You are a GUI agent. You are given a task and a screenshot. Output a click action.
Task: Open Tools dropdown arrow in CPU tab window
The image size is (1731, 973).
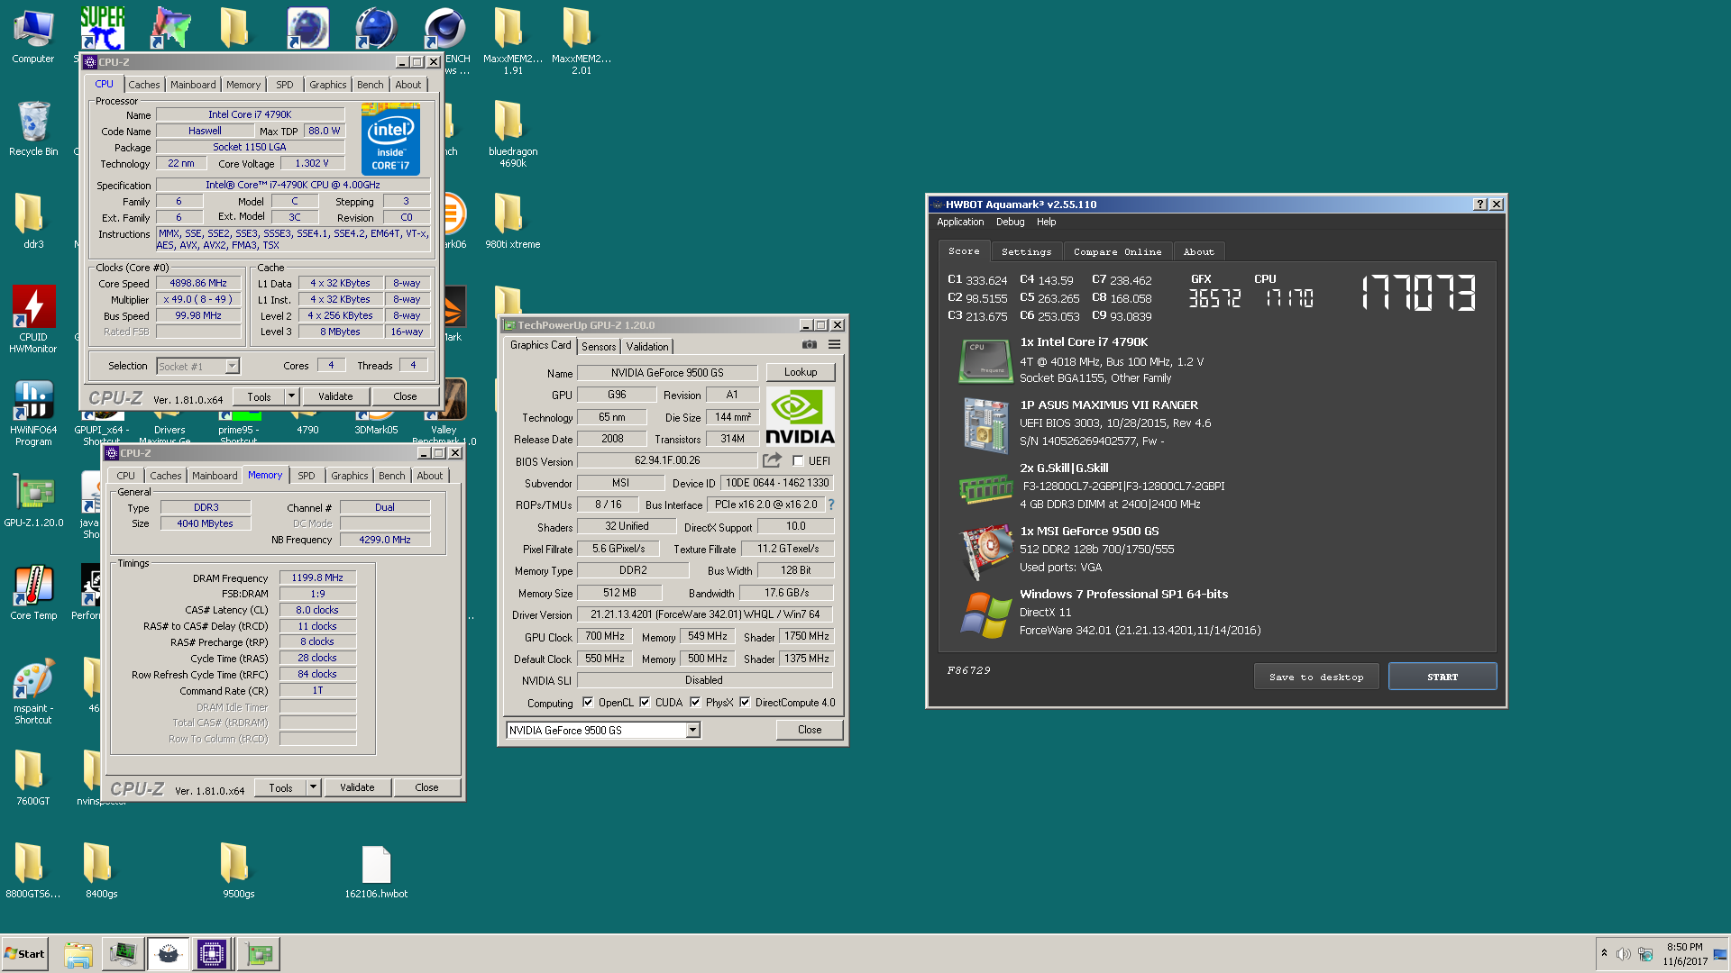291,396
